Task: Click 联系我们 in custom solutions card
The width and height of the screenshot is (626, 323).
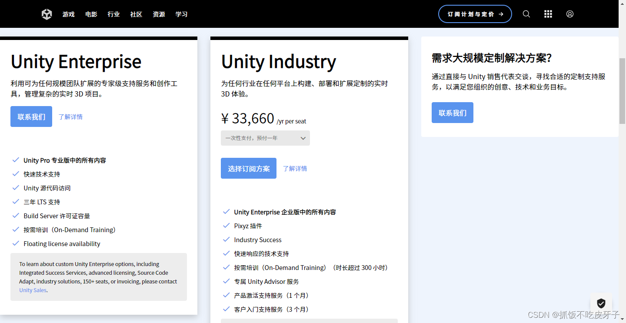Action: point(453,113)
